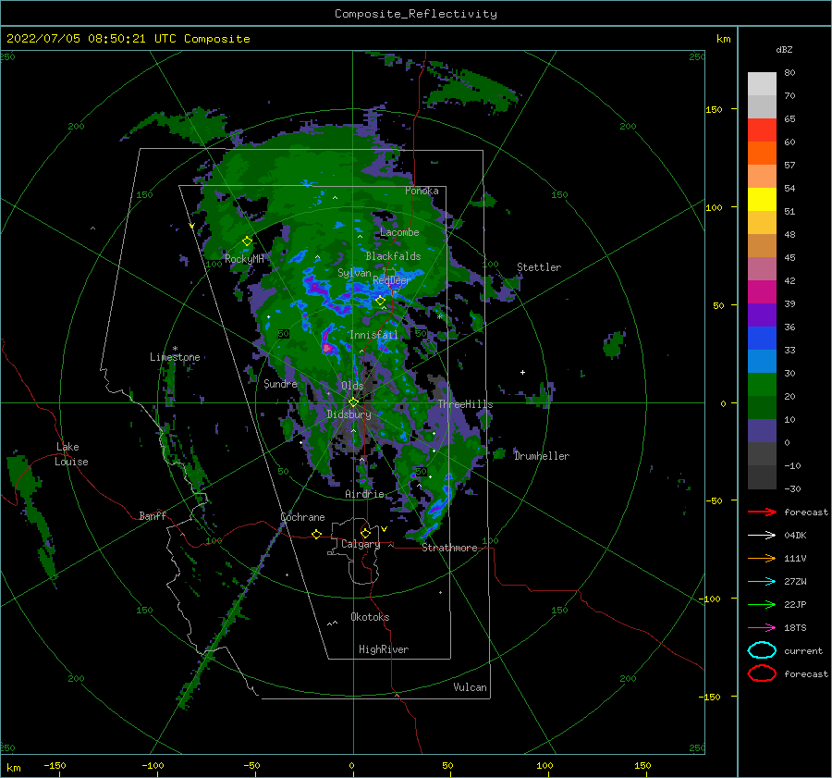Click the yellow diamond marker above Calgary
The height and width of the screenshot is (778, 832).
[365, 533]
